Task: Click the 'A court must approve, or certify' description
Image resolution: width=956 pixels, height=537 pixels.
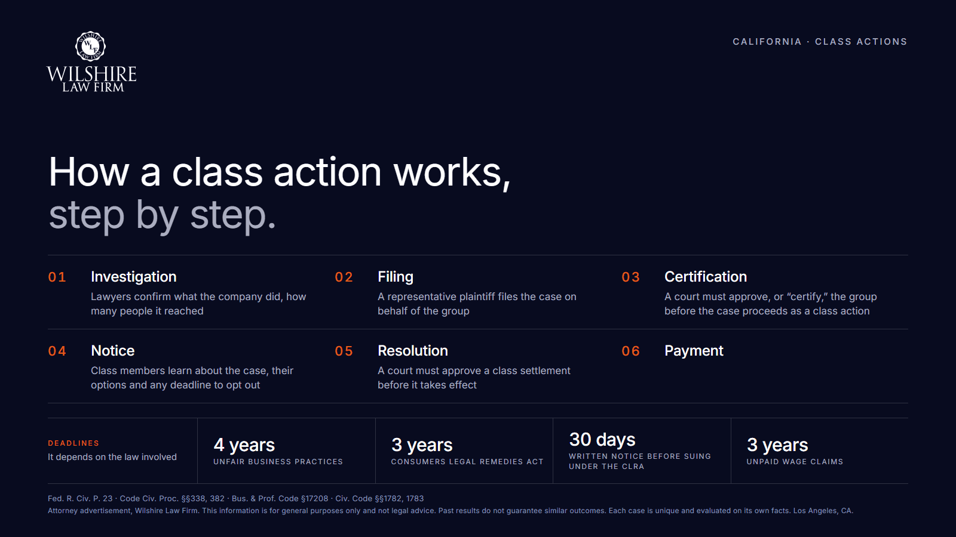Action: pos(771,304)
